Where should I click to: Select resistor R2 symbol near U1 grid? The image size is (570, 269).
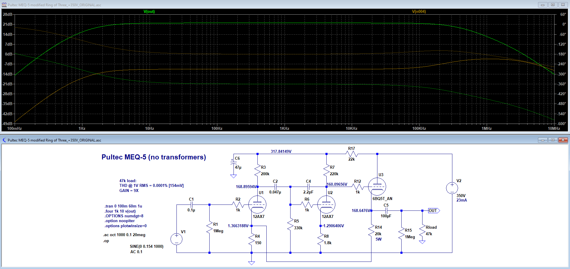(238, 205)
